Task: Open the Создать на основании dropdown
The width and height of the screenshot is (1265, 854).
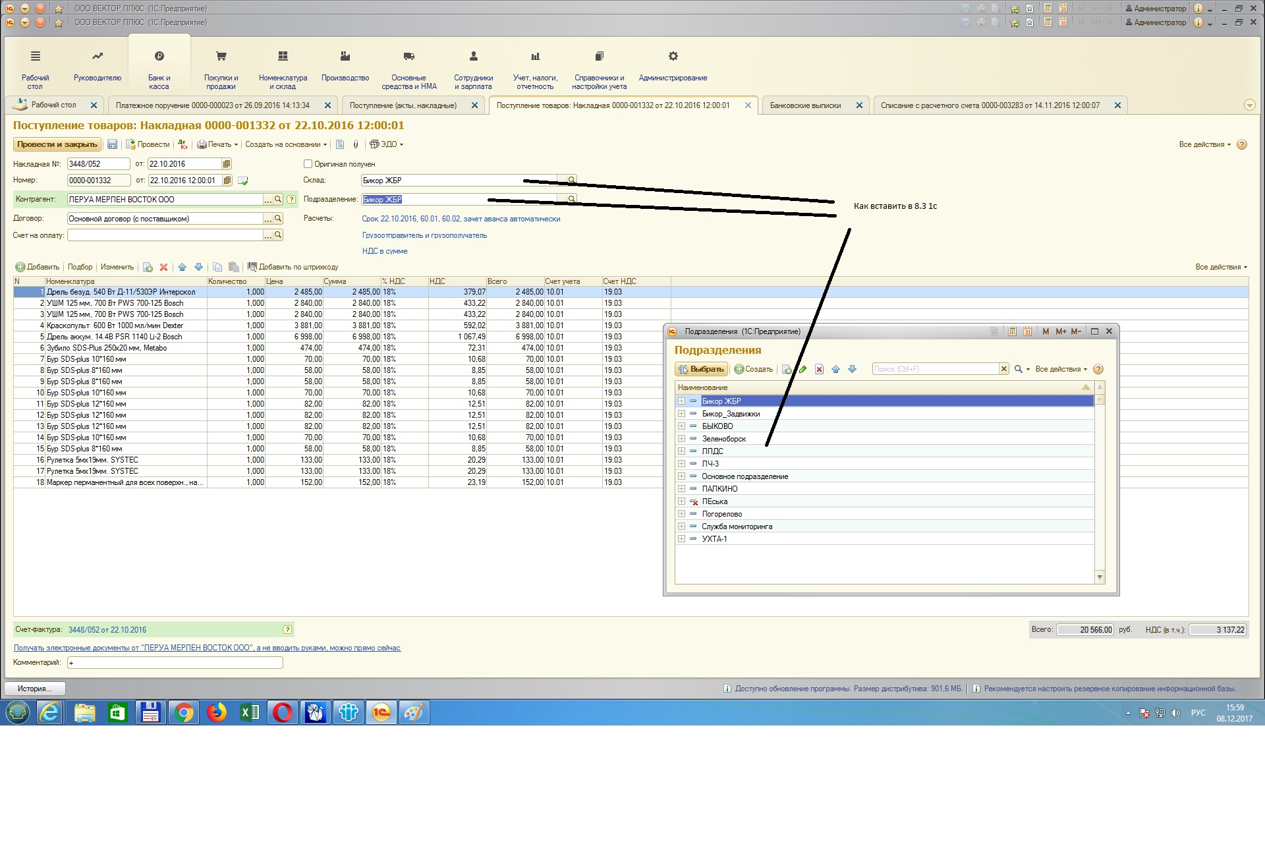Action: [286, 145]
